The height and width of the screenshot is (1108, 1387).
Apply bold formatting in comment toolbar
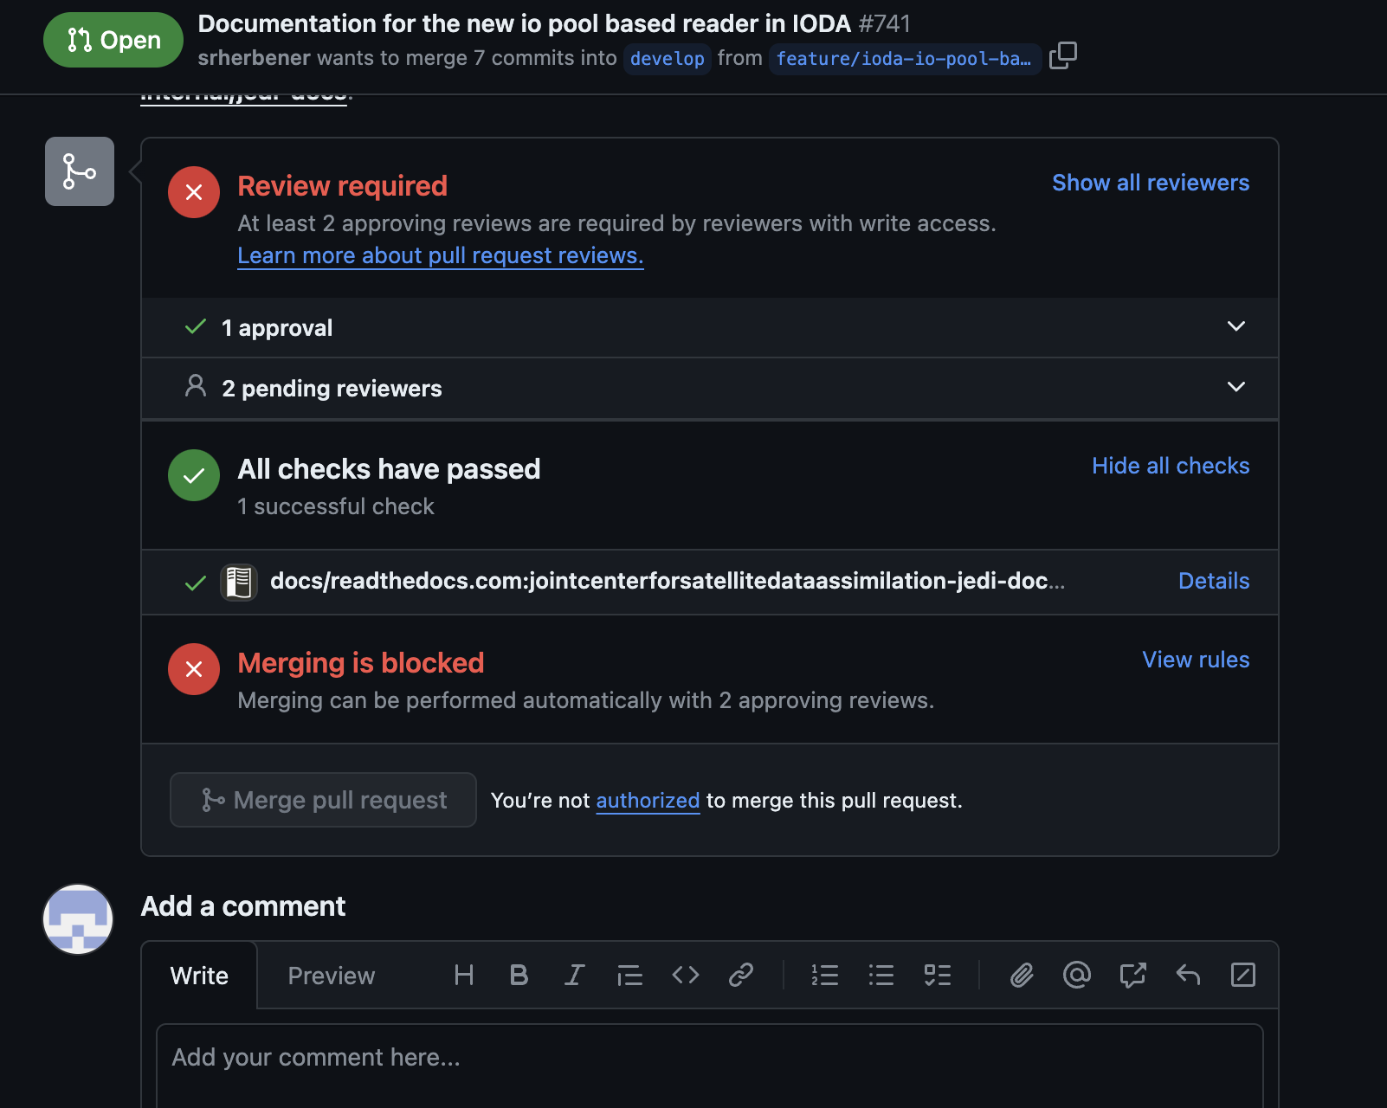pyautogui.click(x=519, y=976)
